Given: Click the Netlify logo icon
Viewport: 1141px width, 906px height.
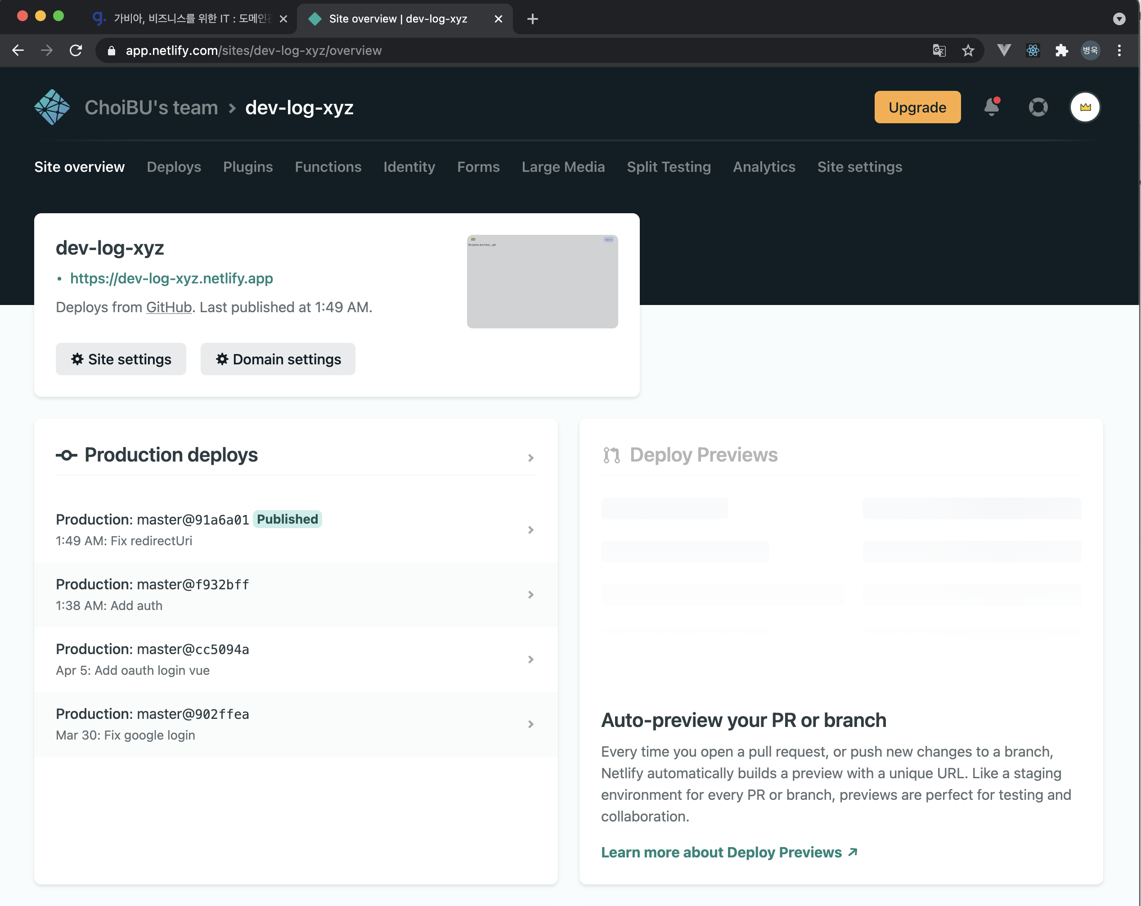Looking at the screenshot, I should [x=52, y=108].
